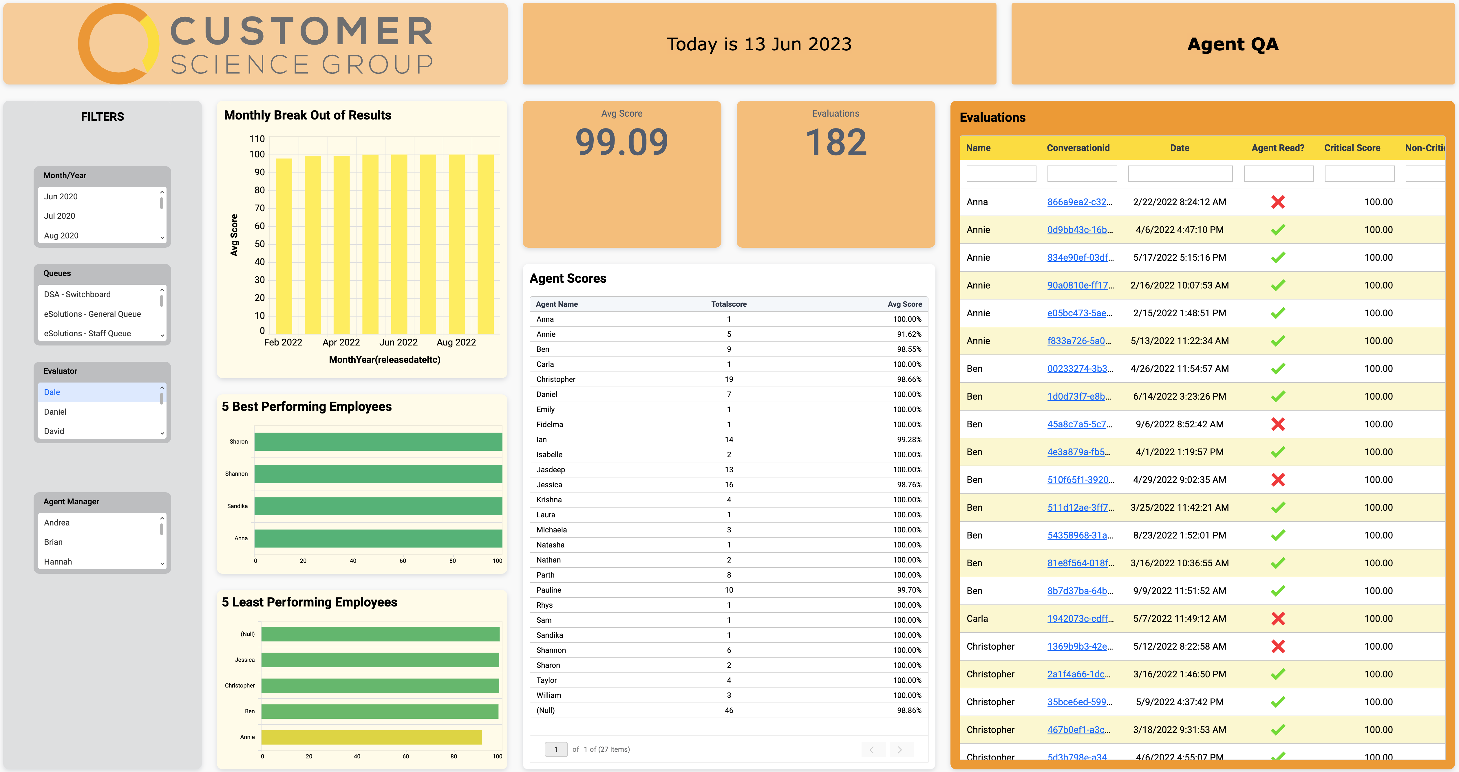Click the Name column filter box
Image resolution: width=1459 pixels, height=772 pixels.
1001,173
